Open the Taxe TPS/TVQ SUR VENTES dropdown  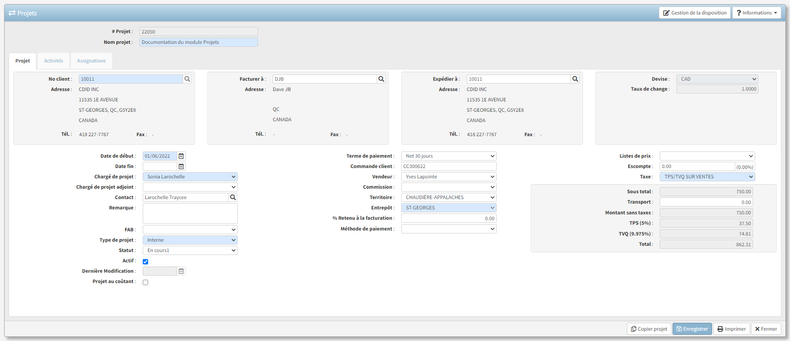(x=707, y=177)
